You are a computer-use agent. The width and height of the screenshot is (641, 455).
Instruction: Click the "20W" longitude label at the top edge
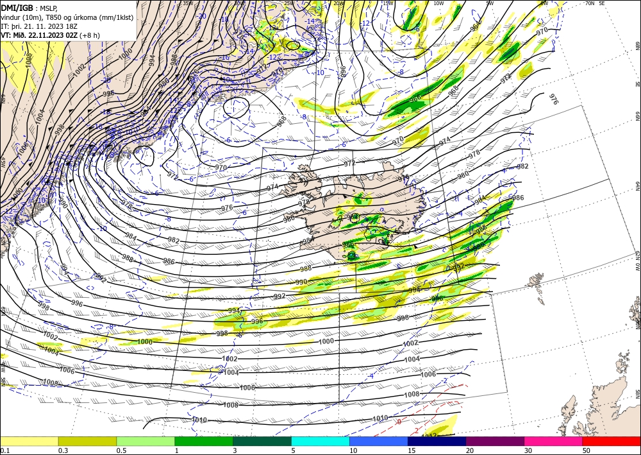point(338,3)
